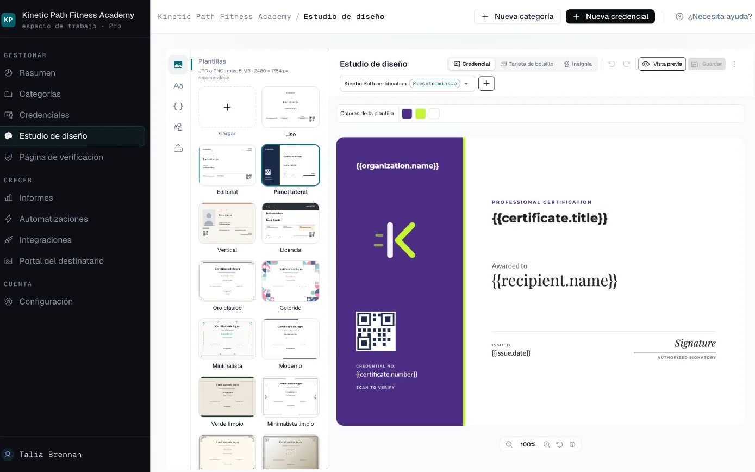Switch to the Insignia tab
Image resolution: width=755 pixels, height=472 pixels.
578,64
